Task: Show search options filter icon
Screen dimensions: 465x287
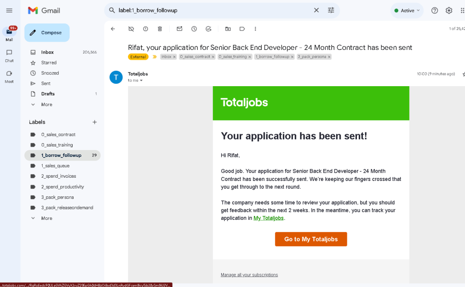Action: pyautogui.click(x=331, y=10)
